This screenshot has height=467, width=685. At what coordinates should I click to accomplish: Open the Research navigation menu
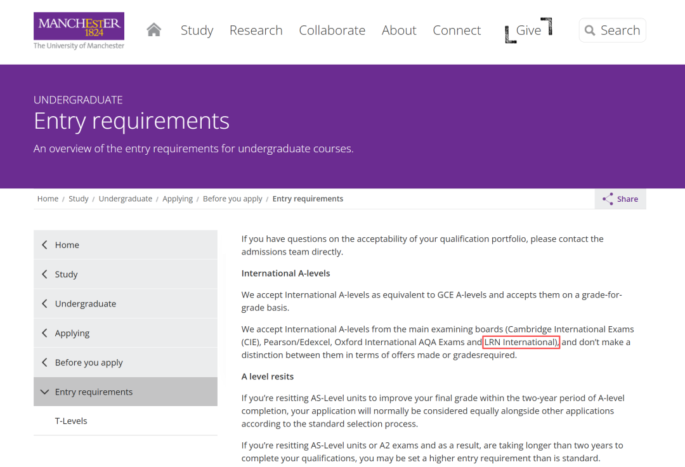[256, 30]
